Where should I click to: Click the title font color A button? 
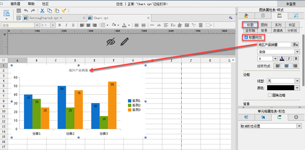coord(282,58)
